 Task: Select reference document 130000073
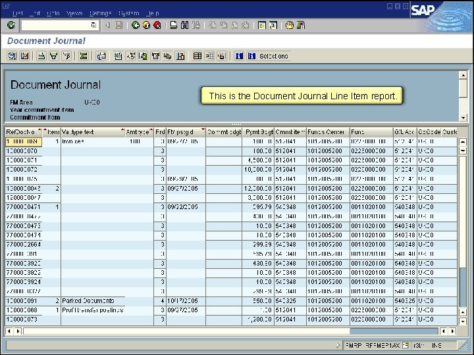[x=24, y=319]
